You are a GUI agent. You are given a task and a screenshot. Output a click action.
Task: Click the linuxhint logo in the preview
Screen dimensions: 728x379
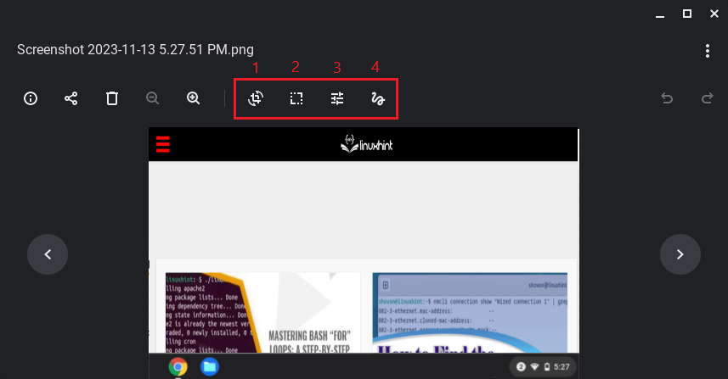366,144
